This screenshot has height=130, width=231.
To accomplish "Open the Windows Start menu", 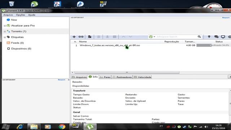I will [x=6, y=127].
